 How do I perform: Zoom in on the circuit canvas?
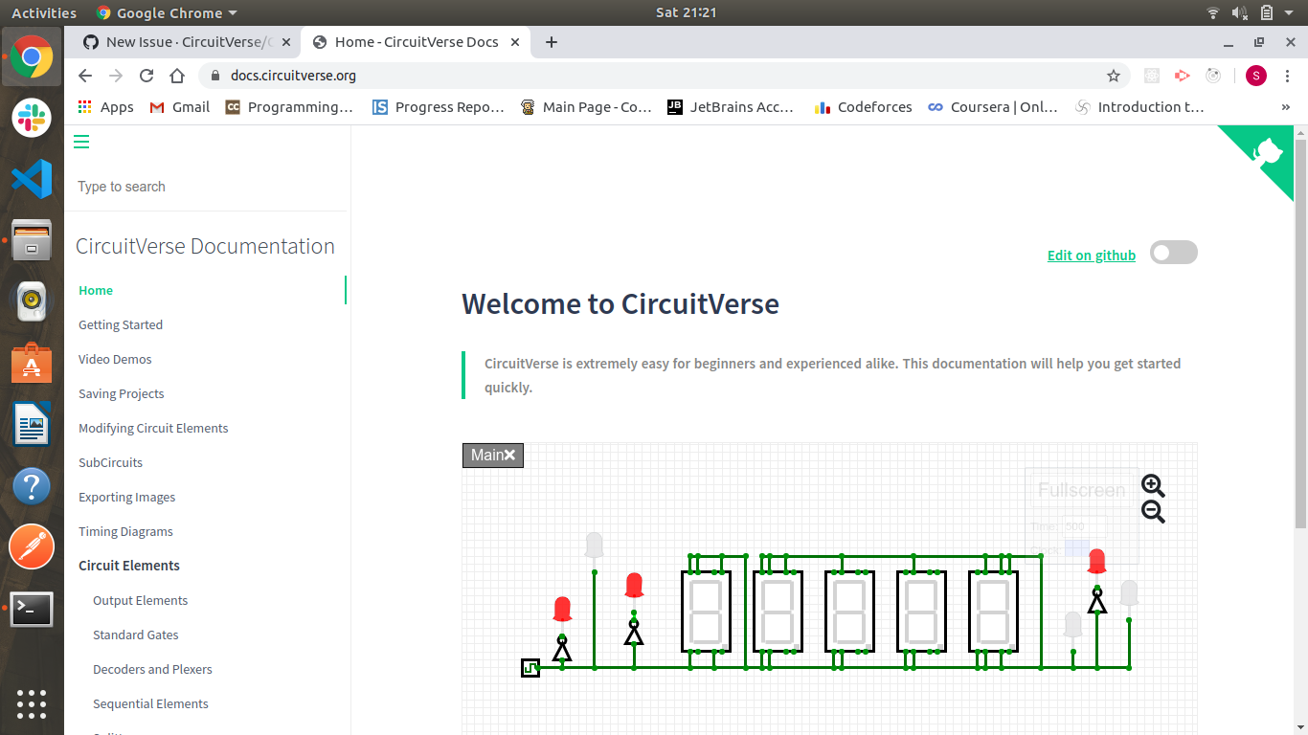point(1153,485)
